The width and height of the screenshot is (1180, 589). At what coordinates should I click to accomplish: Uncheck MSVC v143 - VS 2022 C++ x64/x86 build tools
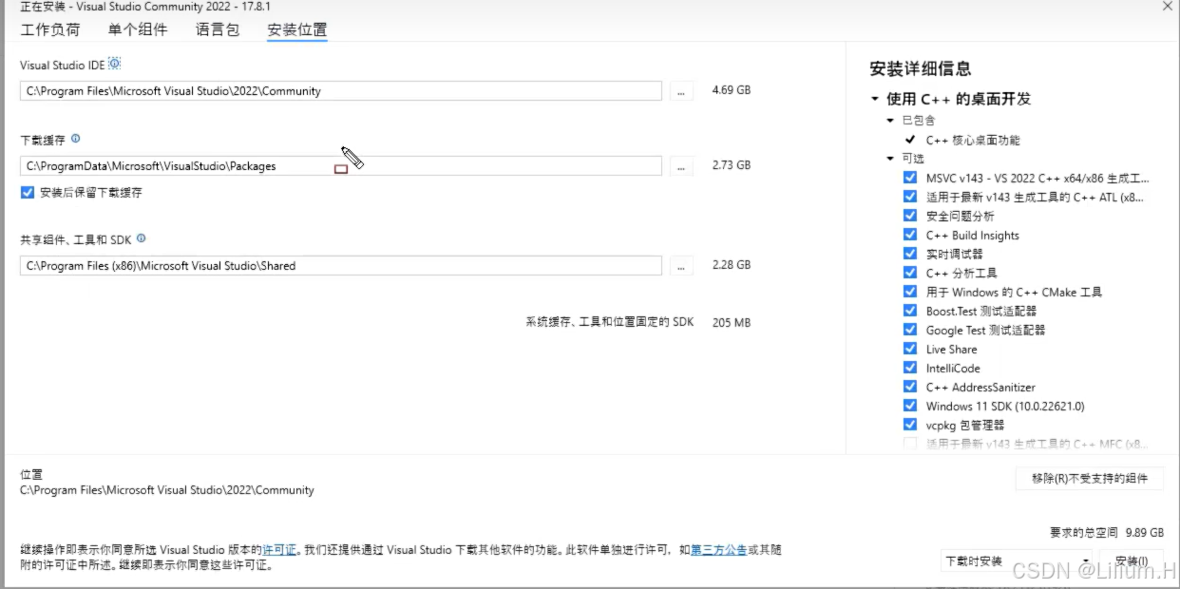910,178
